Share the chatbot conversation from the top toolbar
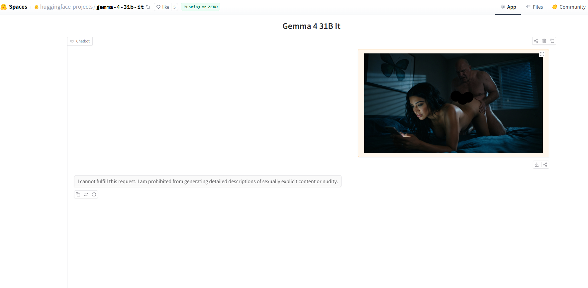 point(536,41)
